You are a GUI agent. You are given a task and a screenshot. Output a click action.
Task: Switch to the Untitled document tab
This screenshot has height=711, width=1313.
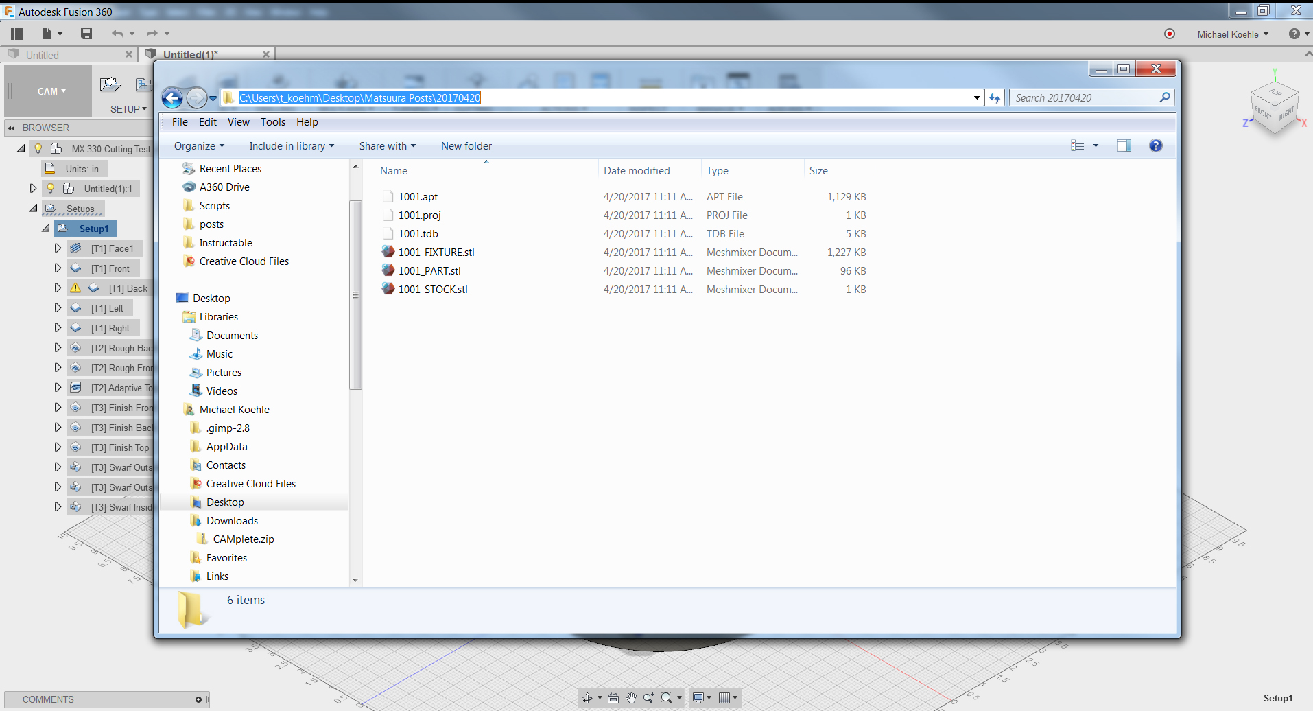pyautogui.click(x=69, y=55)
